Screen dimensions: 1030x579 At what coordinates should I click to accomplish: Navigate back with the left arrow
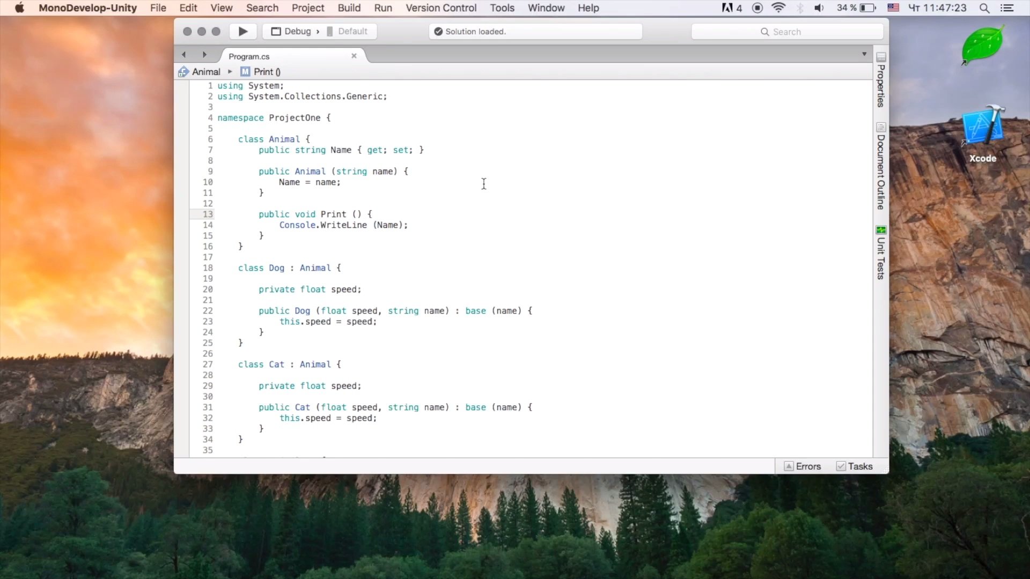(184, 55)
